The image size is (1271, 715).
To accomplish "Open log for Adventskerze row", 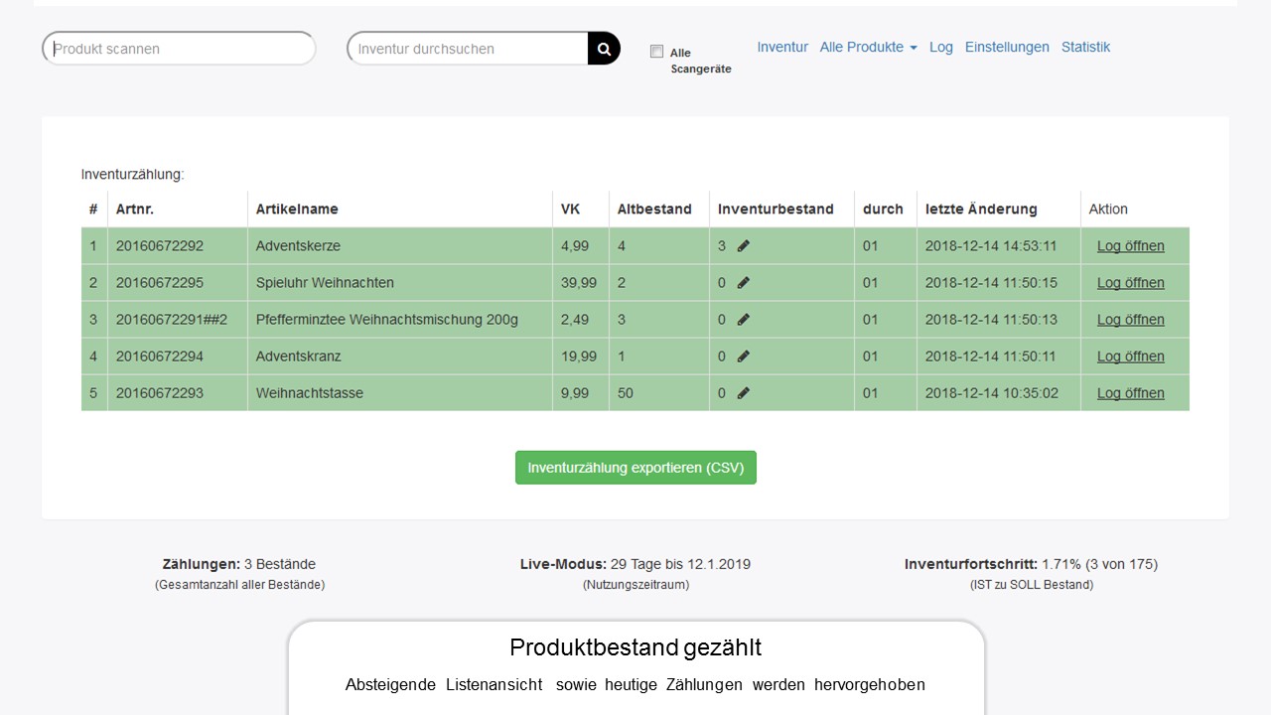I will tap(1130, 246).
